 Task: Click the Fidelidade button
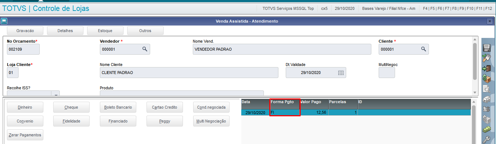click(x=71, y=121)
